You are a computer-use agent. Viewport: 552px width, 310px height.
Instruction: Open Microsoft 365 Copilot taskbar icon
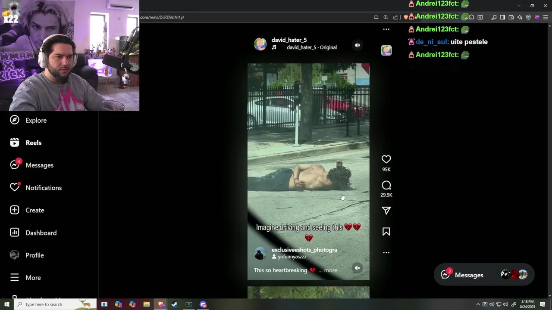(x=118, y=304)
